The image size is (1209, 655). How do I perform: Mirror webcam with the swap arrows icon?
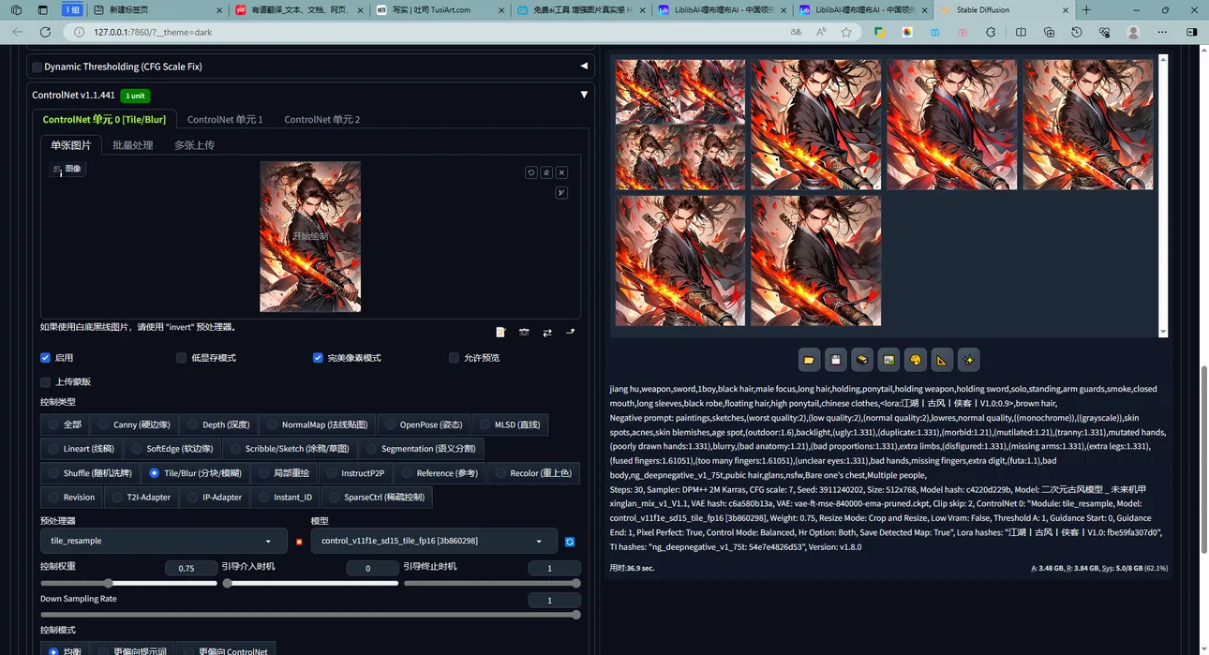click(547, 333)
